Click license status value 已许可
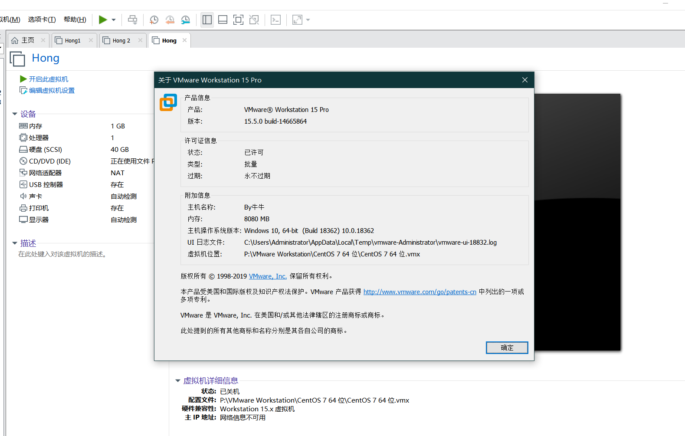The image size is (685, 436). click(x=254, y=153)
